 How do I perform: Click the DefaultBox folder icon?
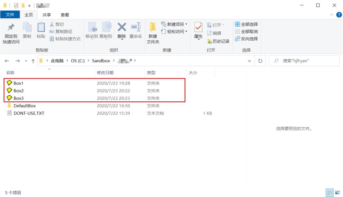pos(9,105)
